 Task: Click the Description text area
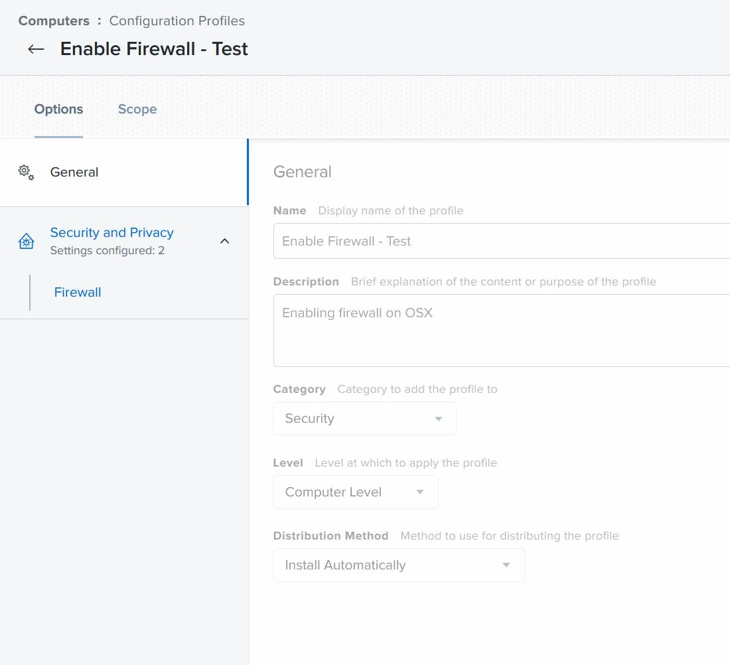pyautogui.click(x=502, y=330)
